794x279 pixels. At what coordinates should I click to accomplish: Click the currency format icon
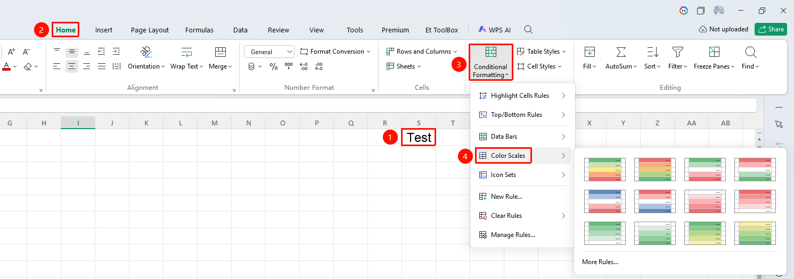point(251,66)
